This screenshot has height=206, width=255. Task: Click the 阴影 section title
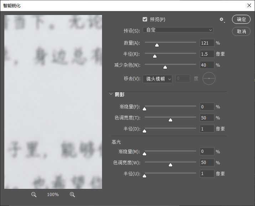[119, 94]
